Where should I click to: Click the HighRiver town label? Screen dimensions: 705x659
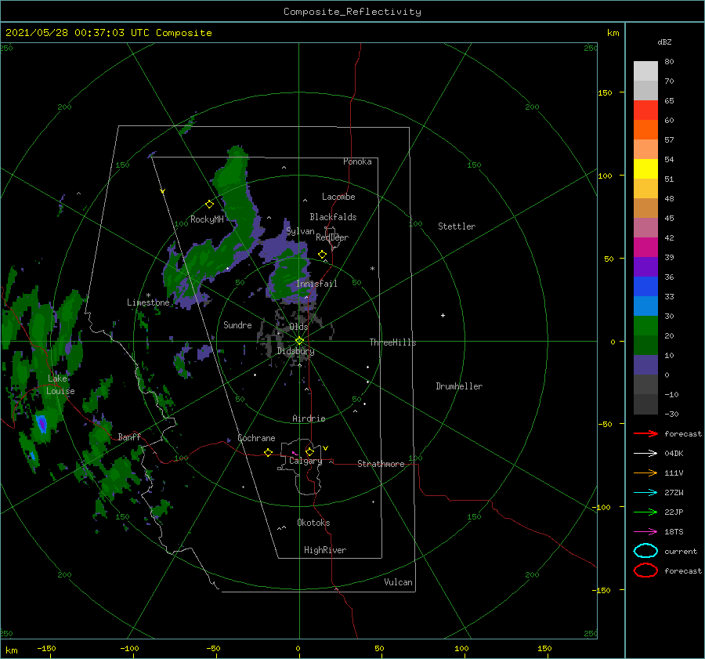(x=325, y=550)
